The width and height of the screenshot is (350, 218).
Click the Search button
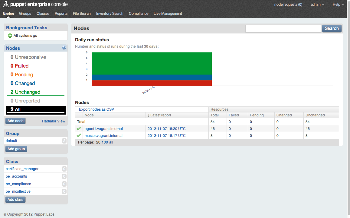[x=332, y=28]
